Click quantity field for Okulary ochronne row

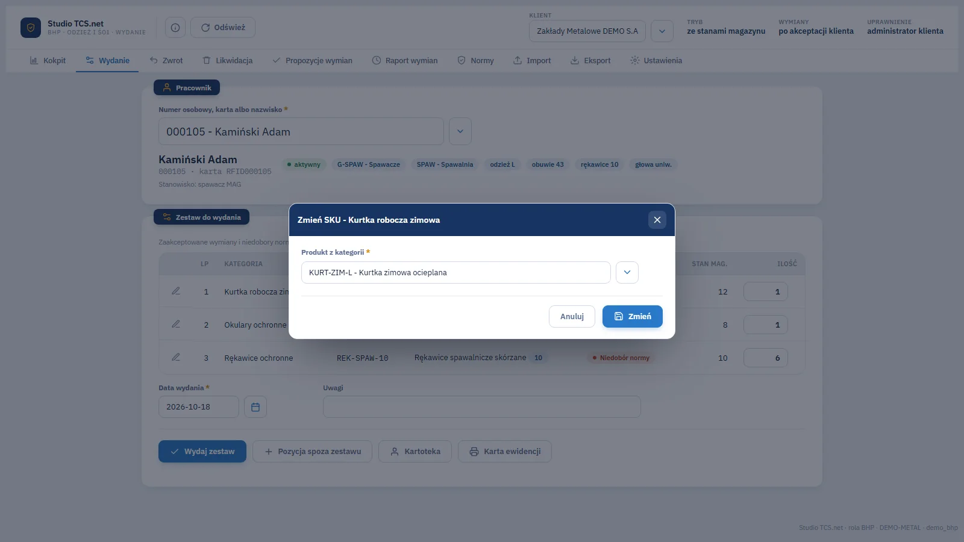coord(766,325)
